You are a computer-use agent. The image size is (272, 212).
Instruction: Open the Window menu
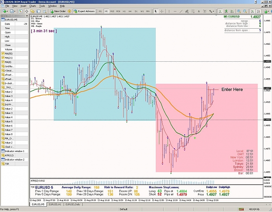point(52,6)
